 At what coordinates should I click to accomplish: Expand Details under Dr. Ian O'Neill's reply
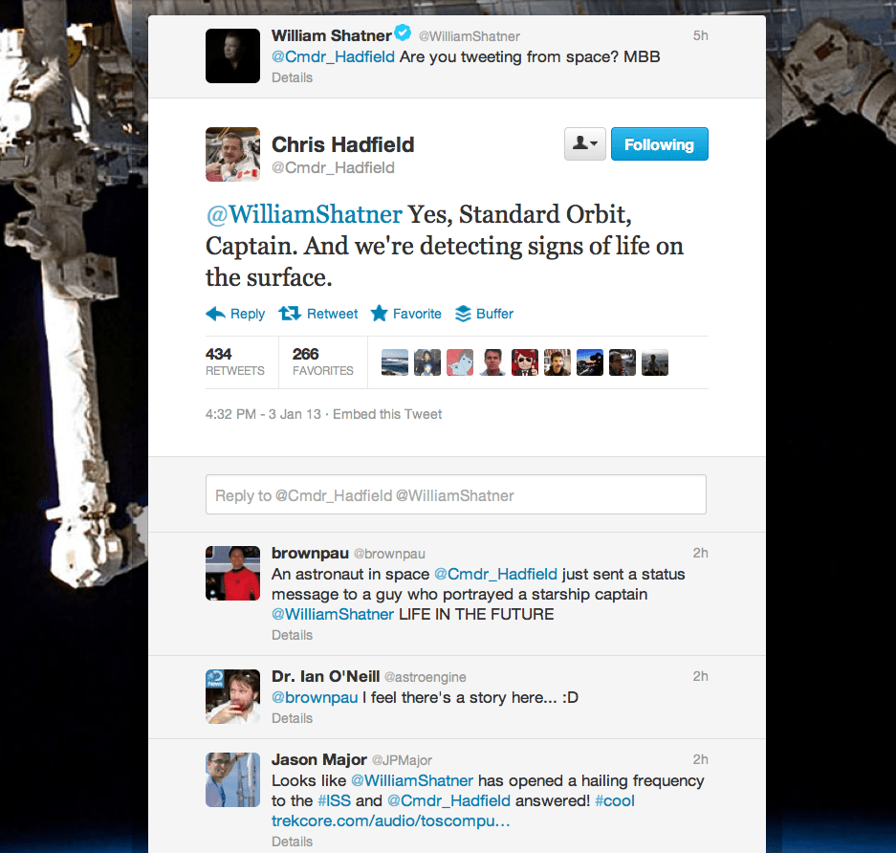[292, 718]
